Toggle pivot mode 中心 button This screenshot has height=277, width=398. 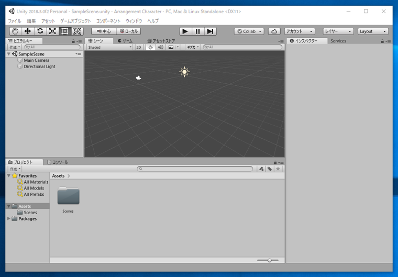104,31
